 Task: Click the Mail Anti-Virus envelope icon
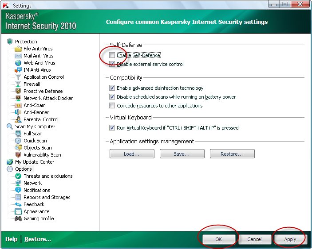coord(18,56)
